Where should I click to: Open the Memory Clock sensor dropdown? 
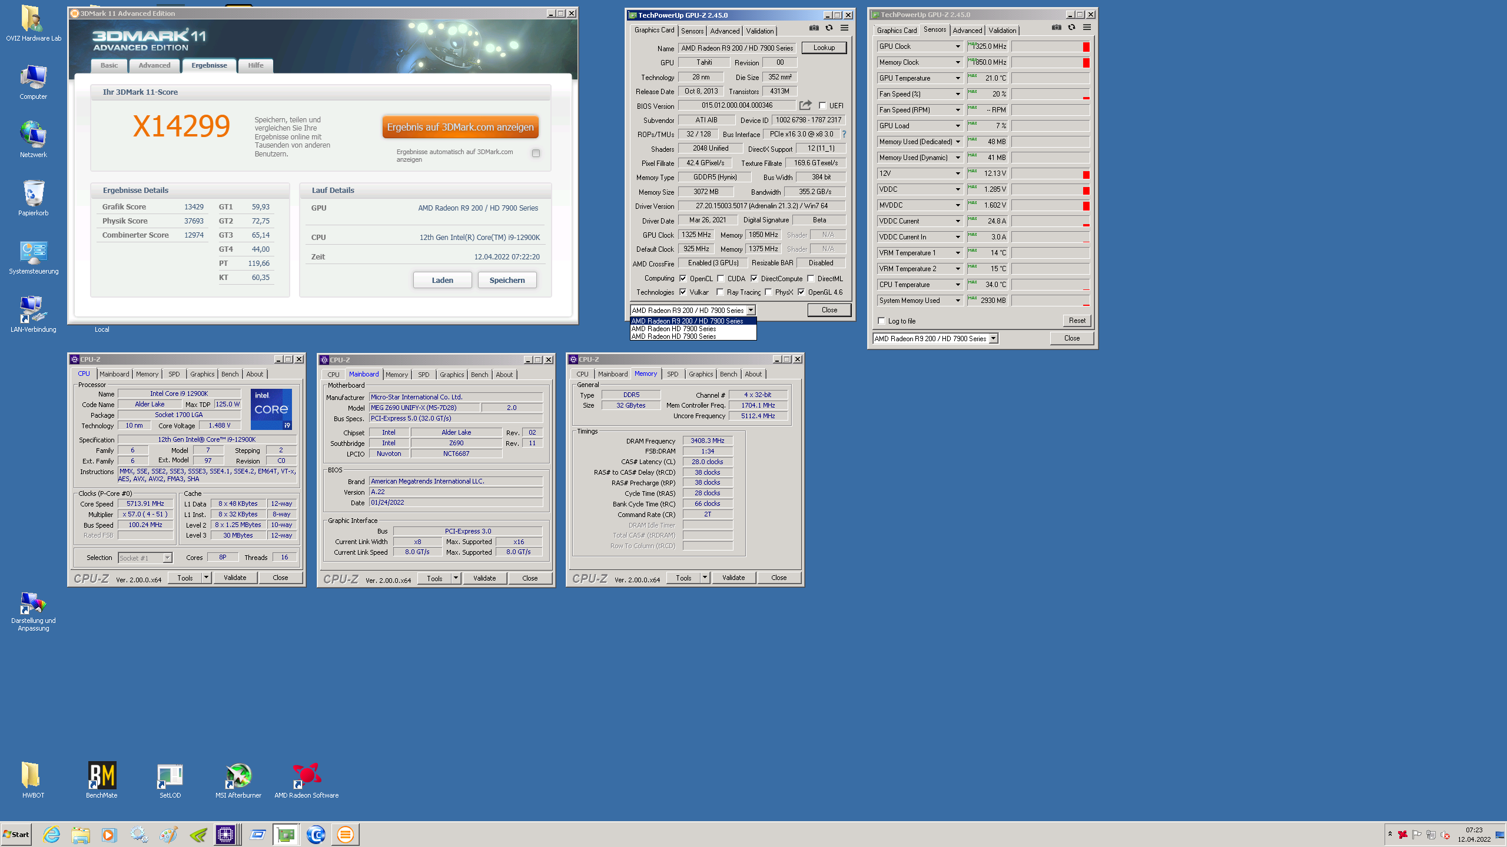(x=958, y=62)
